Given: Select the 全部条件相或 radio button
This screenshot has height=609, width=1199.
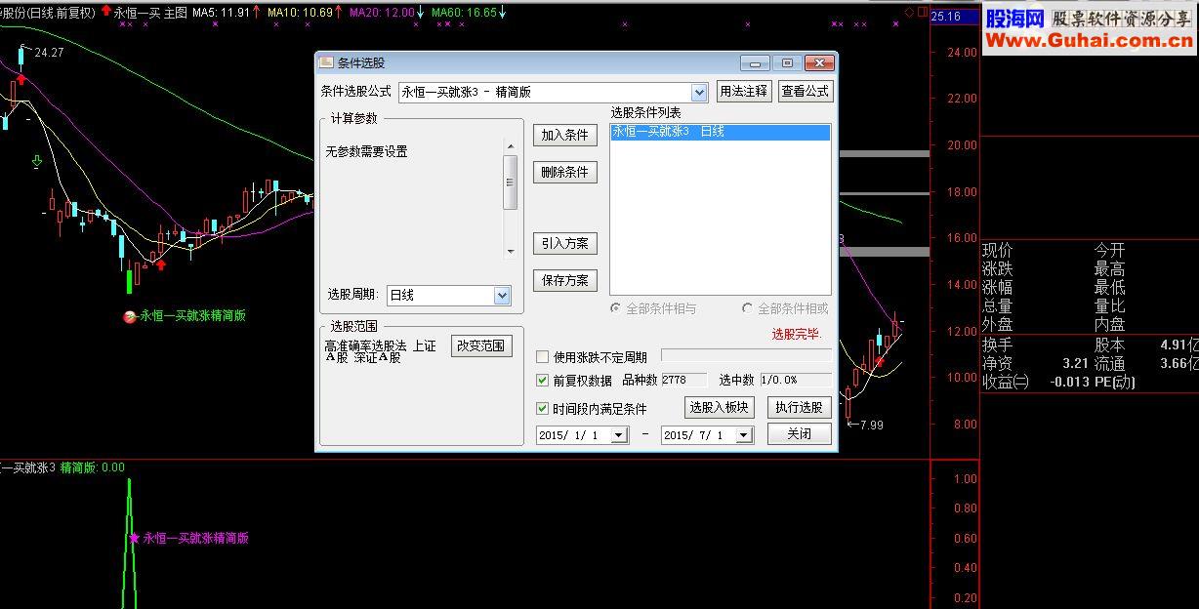Looking at the screenshot, I should point(748,308).
